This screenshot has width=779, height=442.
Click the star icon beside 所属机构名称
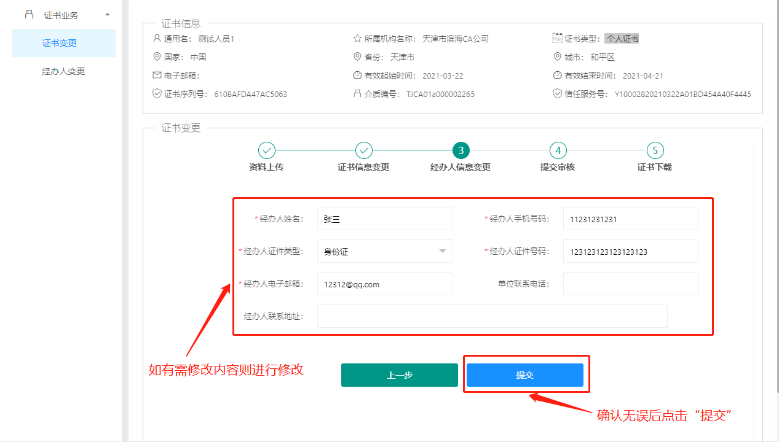[x=357, y=38]
